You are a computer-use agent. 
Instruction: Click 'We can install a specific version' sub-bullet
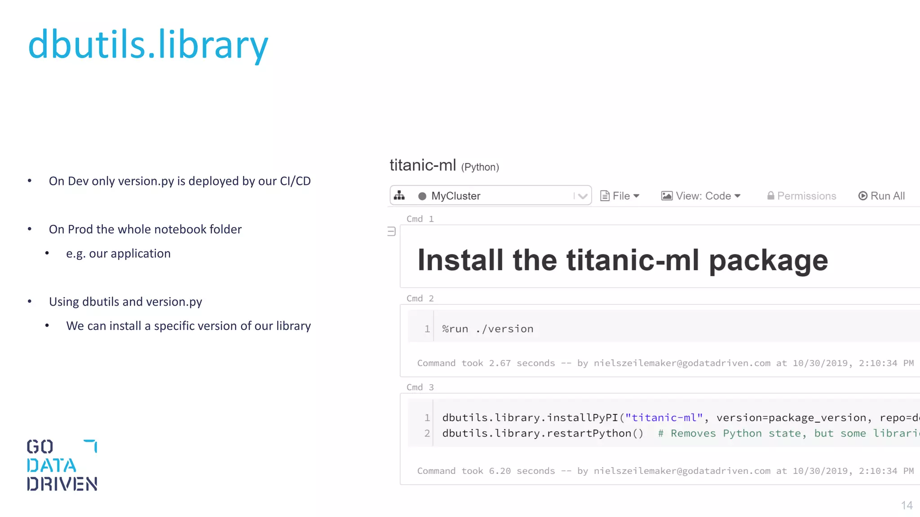click(188, 326)
